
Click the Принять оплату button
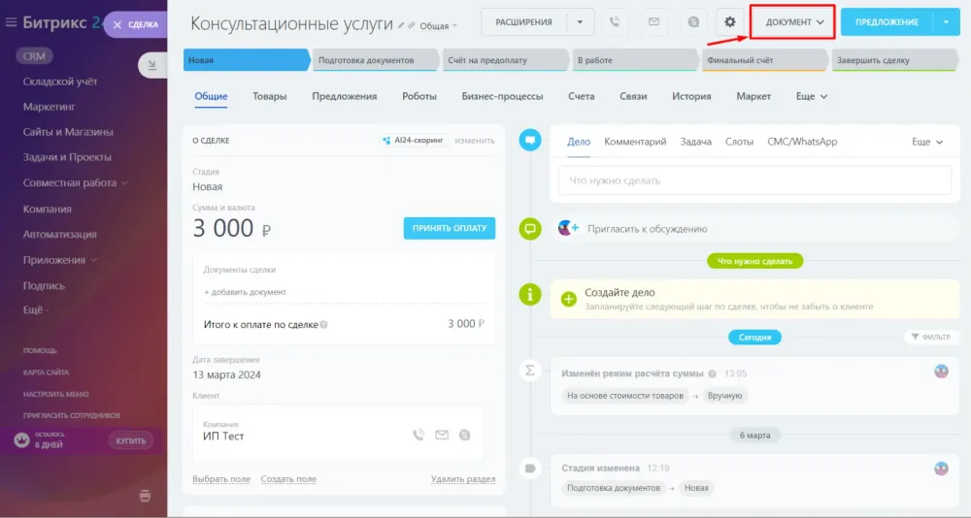point(450,228)
